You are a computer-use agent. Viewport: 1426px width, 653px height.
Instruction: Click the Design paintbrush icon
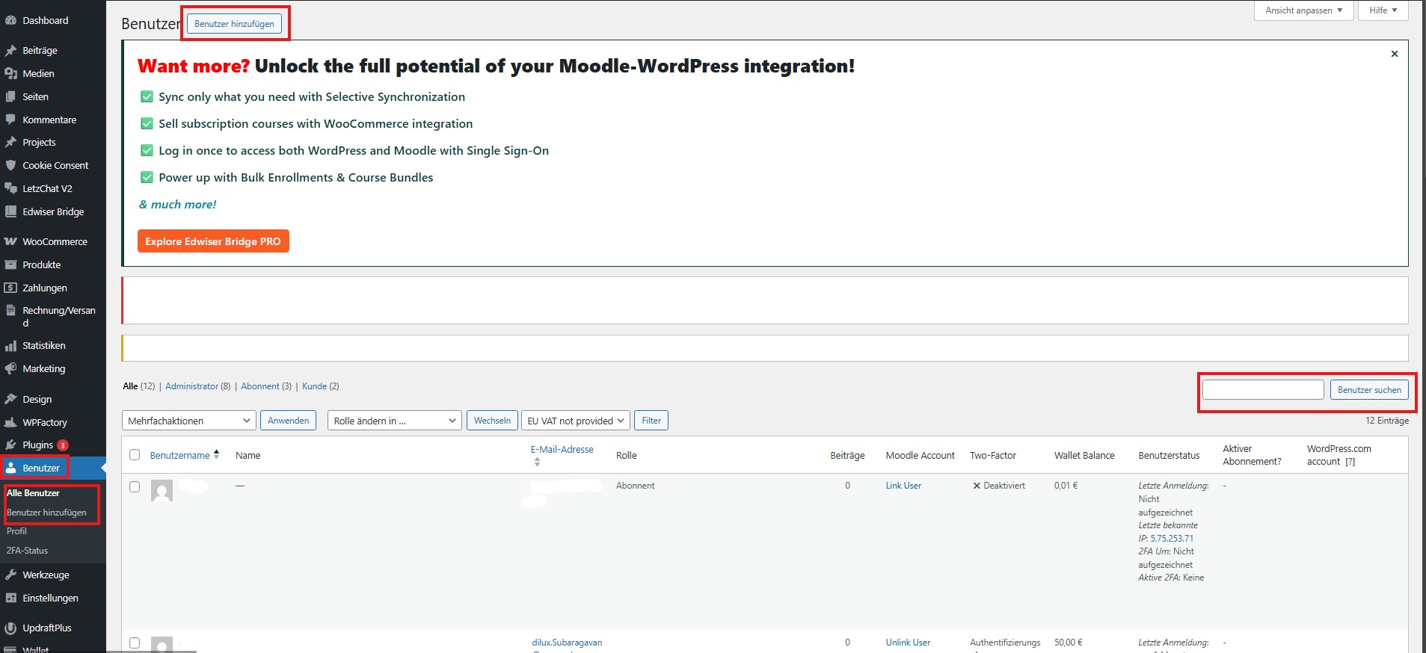10,399
